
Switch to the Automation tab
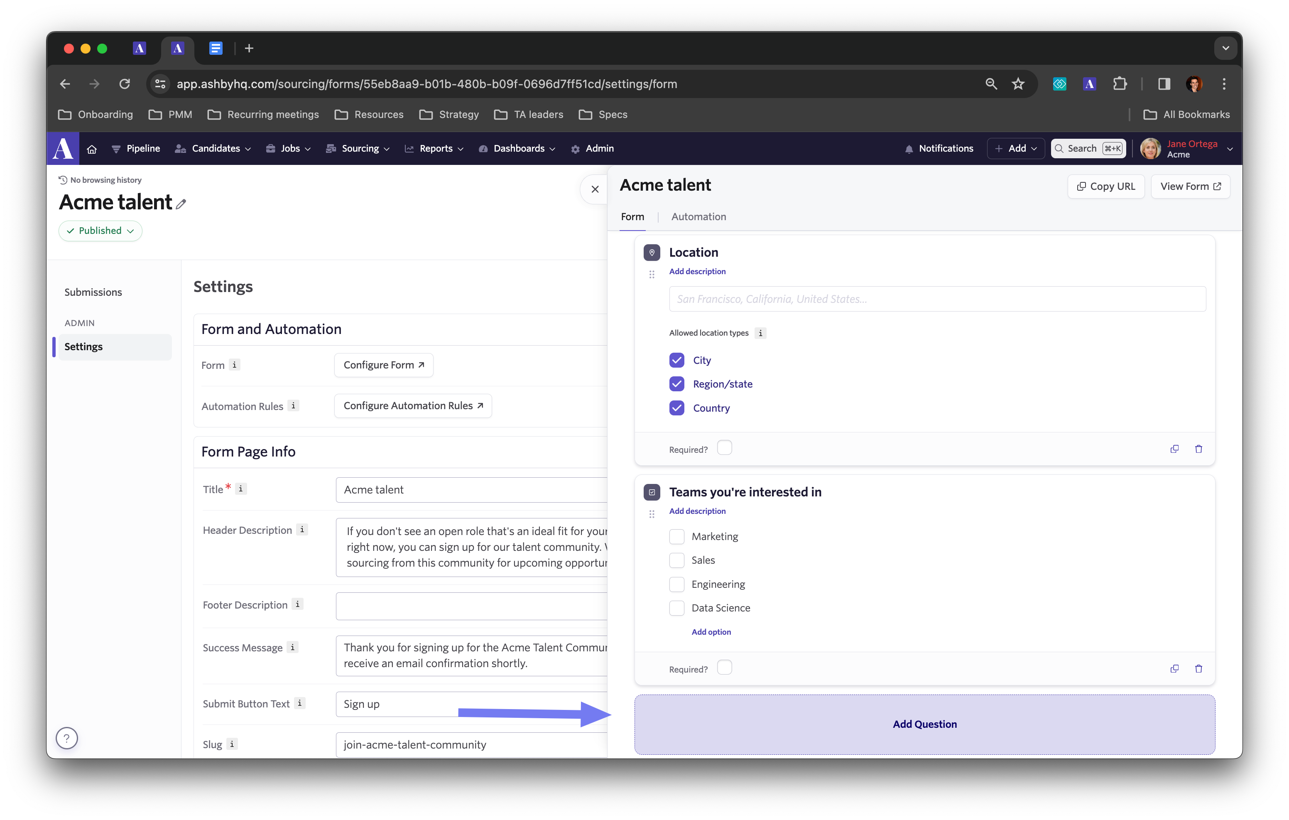pos(698,217)
